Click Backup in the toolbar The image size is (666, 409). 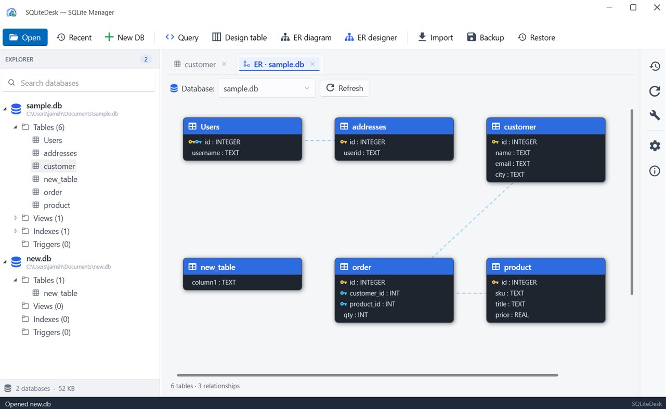coord(486,37)
